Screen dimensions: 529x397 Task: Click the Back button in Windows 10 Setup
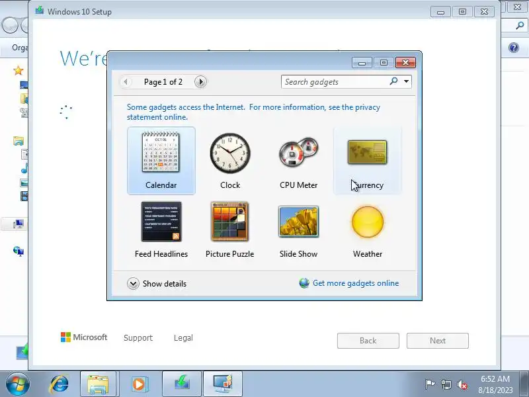pos(368,341)
